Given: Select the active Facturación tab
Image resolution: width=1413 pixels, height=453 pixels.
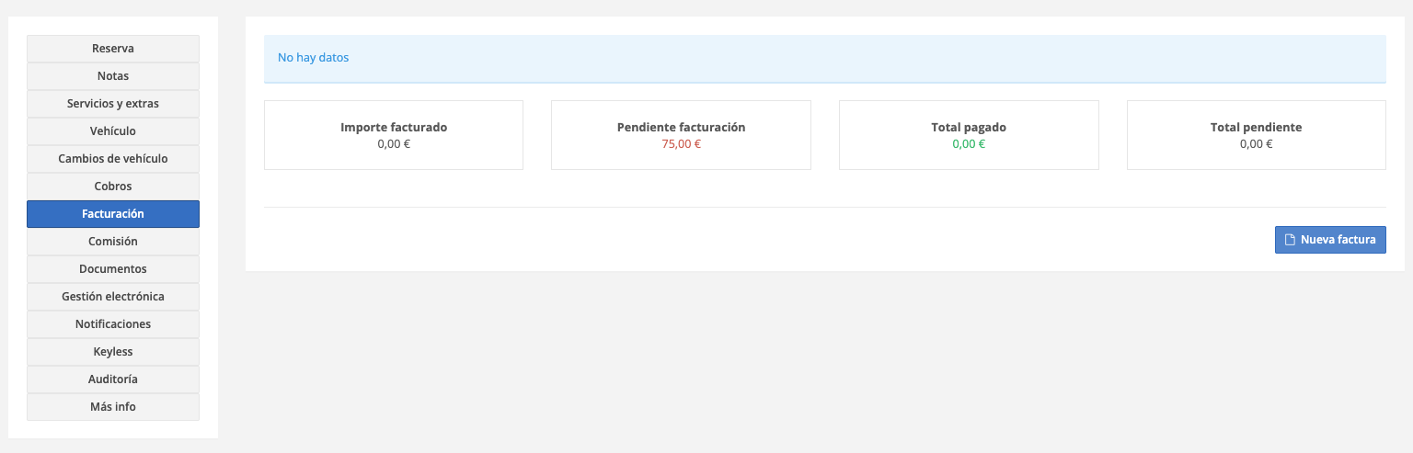Looking at the screenshot, I should pos(113,214).
